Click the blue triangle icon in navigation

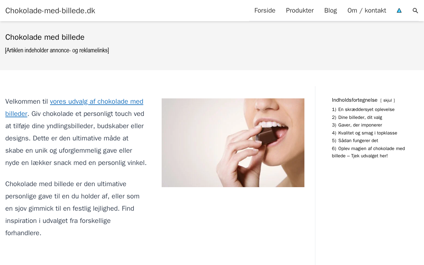pyautogui.click(x=399, y=11)
